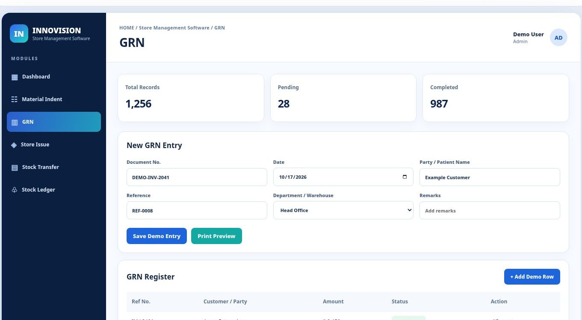
Task: Open the calendar picker icon in Date field
Action: click(x=405, y=177)
